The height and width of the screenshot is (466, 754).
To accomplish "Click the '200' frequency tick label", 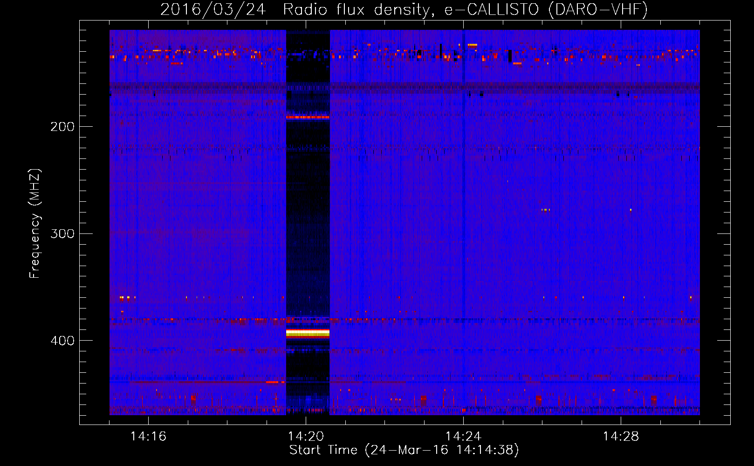I will point(62,126).
